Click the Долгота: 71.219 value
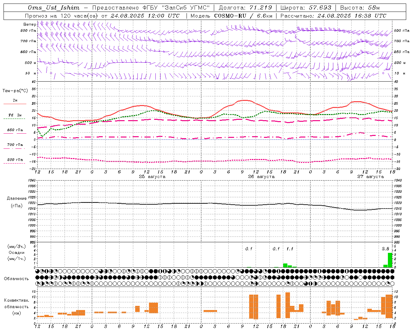Image resolution: width=411 pixels, height=329 pixels. click(x=245, y=8)
